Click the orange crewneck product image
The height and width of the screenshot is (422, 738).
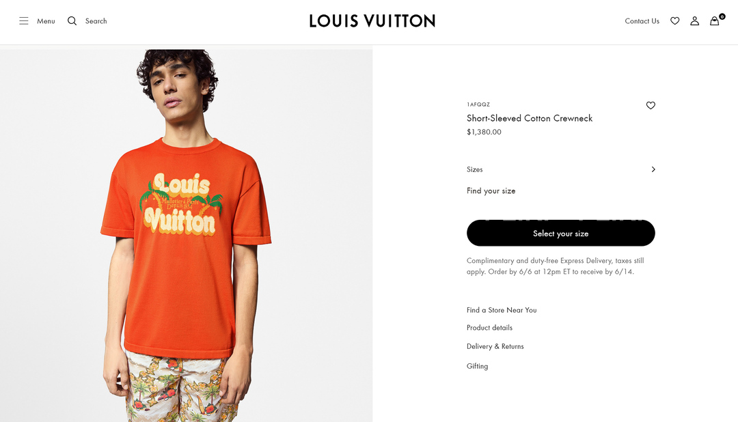coord(186,259)
